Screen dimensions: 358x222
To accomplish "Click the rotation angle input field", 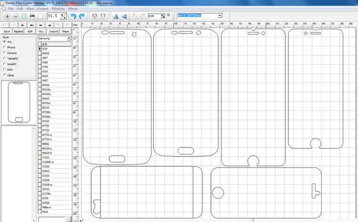I will coord(154,16).
